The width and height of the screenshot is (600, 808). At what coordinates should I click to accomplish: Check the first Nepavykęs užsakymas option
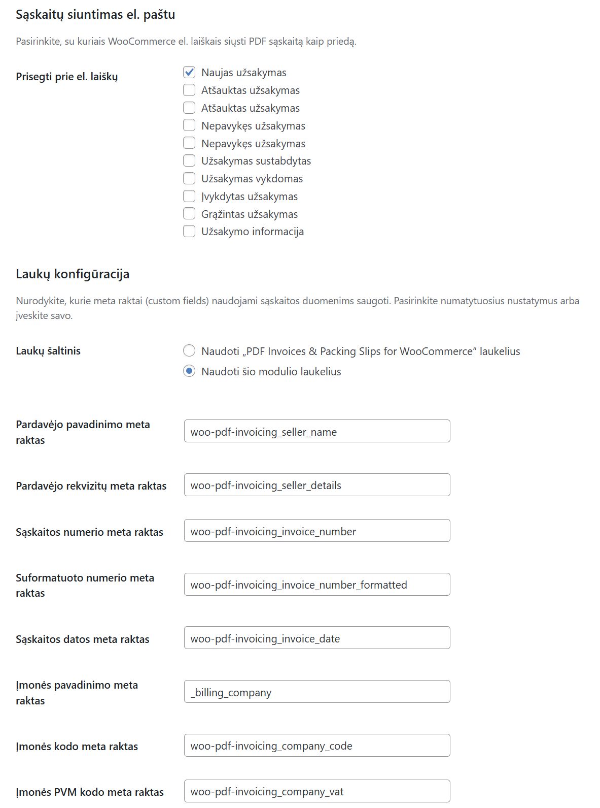pyautogui.click(x=189, y=125)
